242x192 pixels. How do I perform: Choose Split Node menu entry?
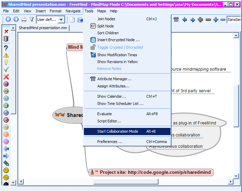tap(127, 26)
